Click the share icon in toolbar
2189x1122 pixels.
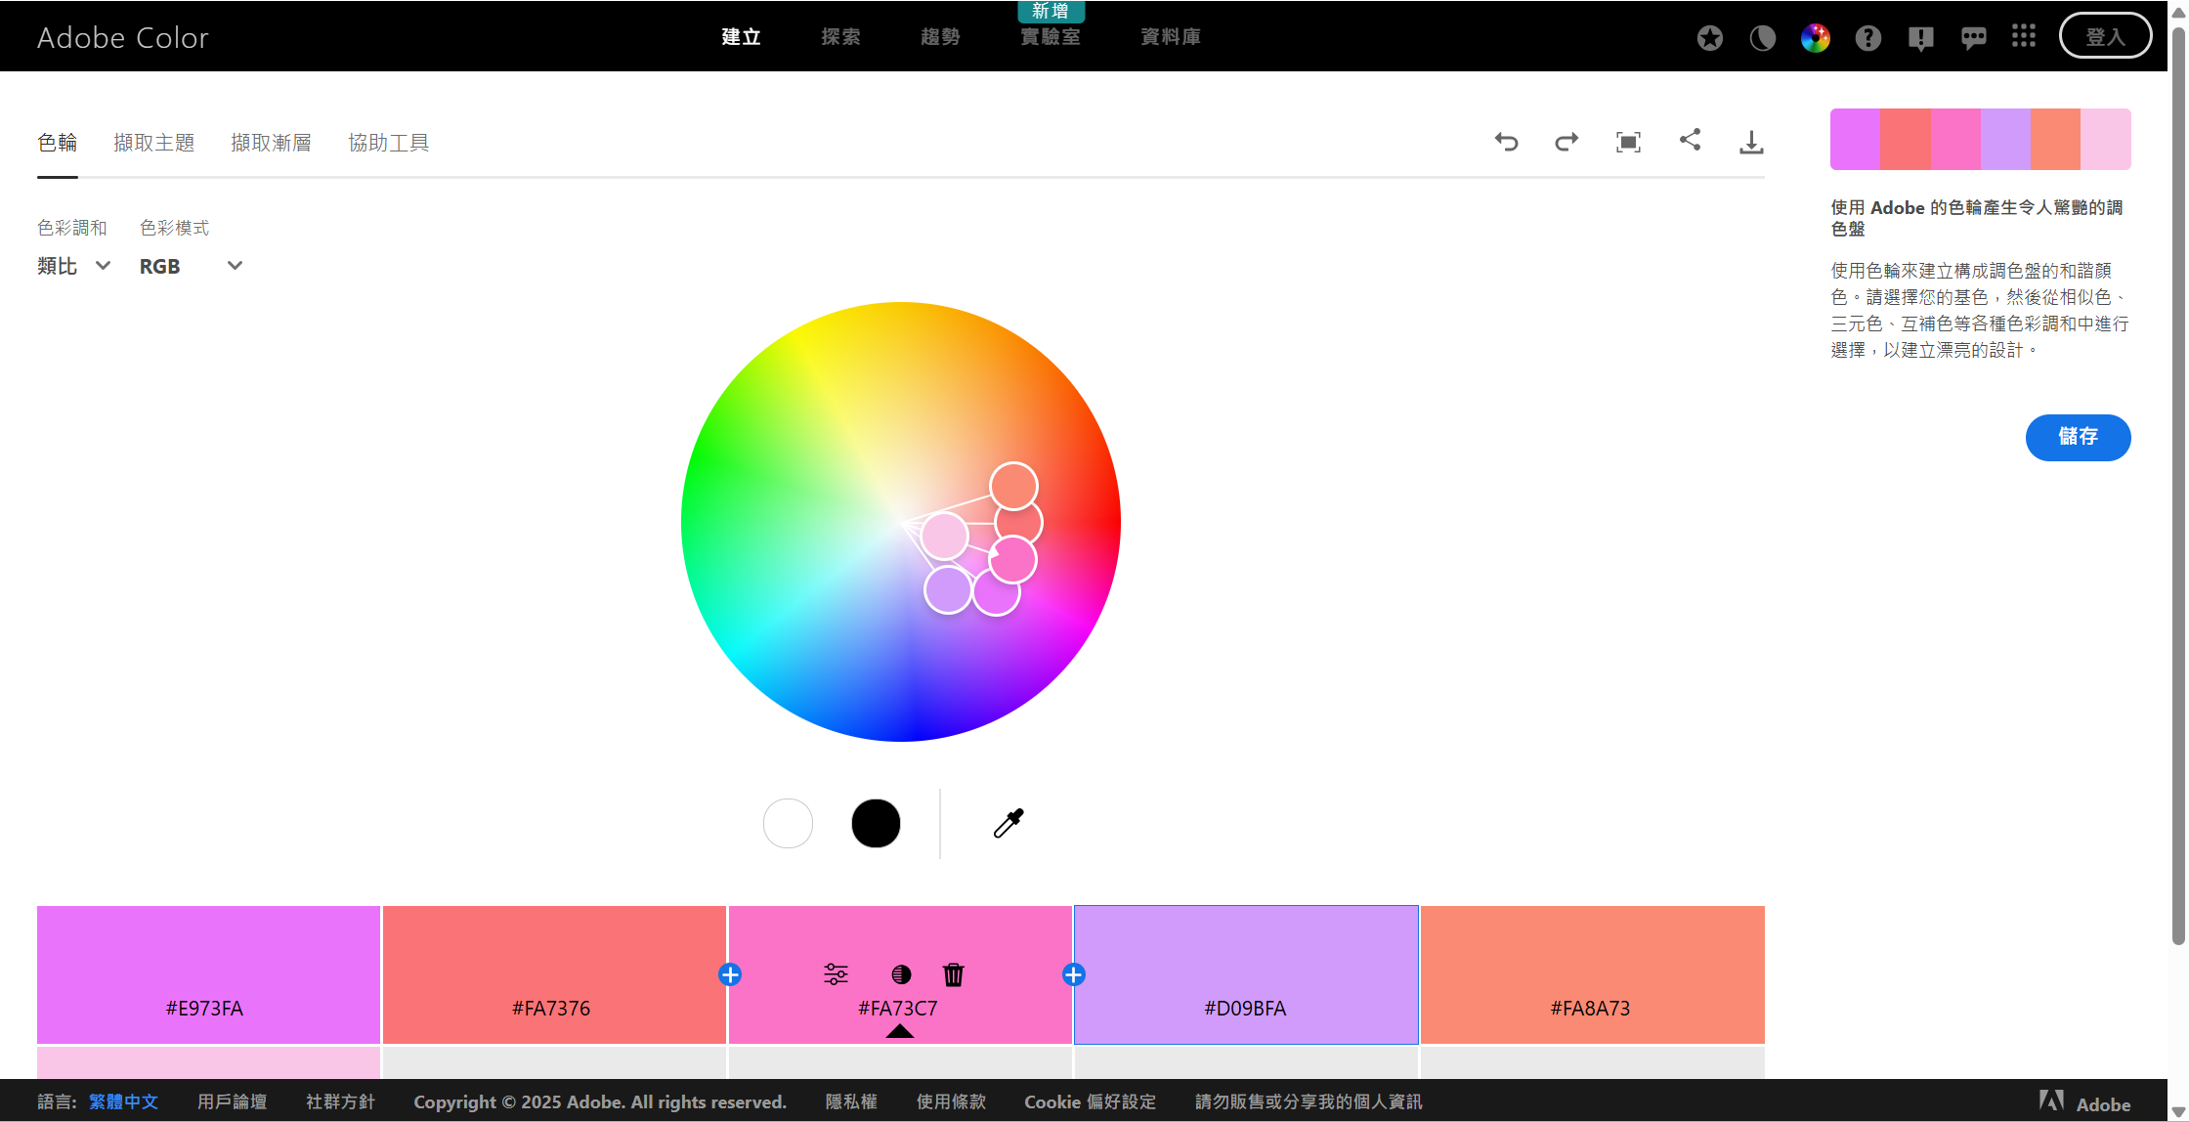point(1690,141)
